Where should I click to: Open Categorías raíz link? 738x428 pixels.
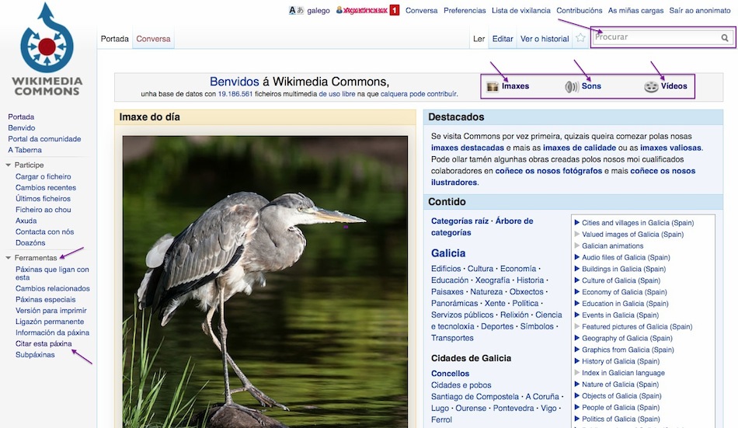click(x=460, y=221)
